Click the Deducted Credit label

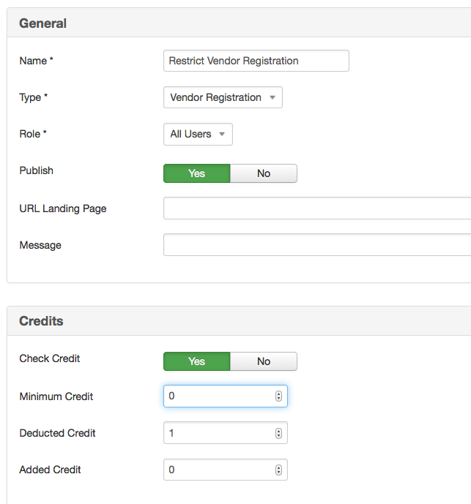pos(58,433)
